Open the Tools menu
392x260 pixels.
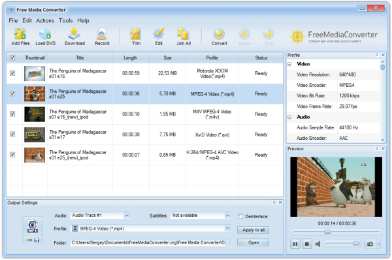point(66,20)
